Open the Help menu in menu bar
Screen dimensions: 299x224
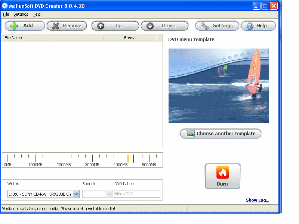[x=37, y=14]
